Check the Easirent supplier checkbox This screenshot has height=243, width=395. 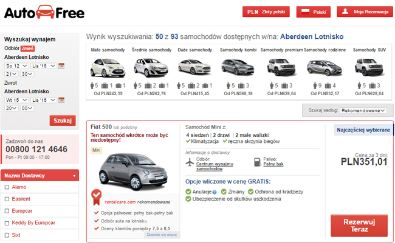7,199
